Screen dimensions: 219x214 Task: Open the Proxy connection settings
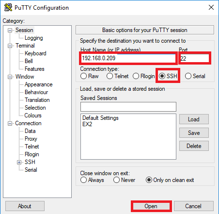click(x=31, y=139)
